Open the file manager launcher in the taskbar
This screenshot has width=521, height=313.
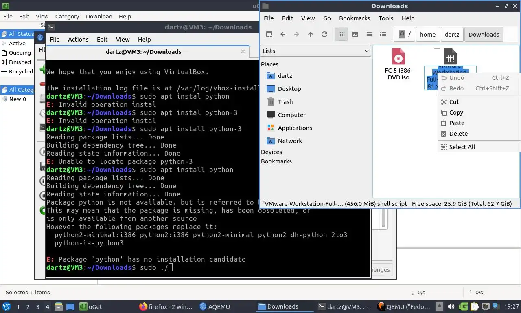pyautogui.click(x=59, y=306)
